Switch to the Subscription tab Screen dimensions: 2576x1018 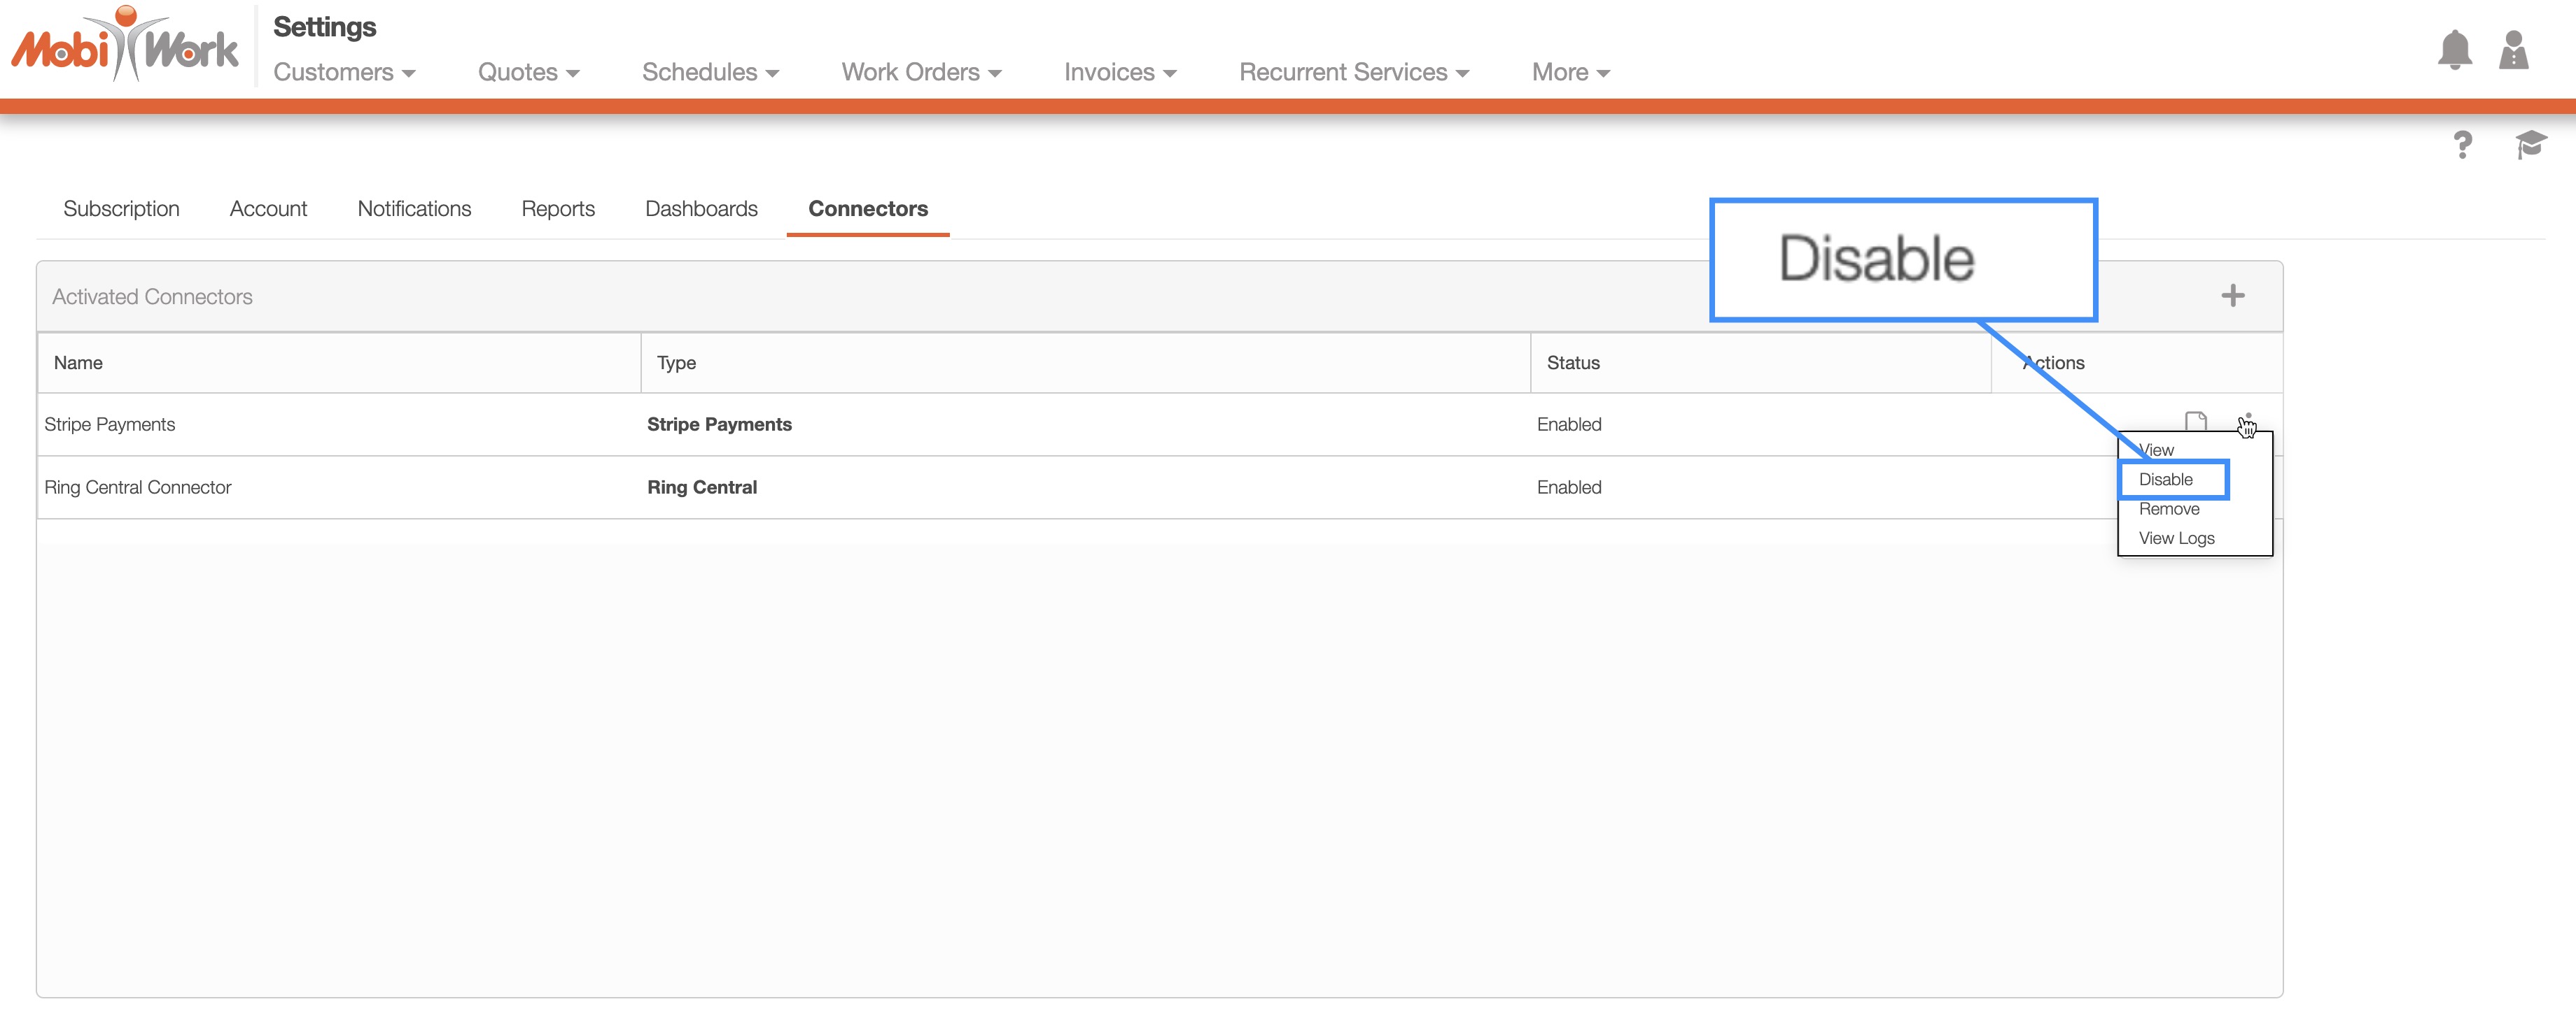point(121,209)
